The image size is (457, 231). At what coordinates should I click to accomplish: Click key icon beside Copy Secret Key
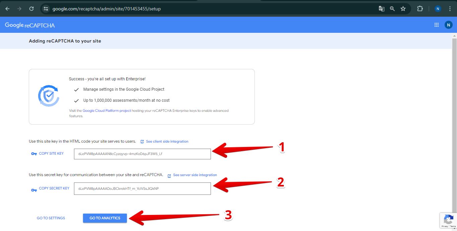coord(34,190)
